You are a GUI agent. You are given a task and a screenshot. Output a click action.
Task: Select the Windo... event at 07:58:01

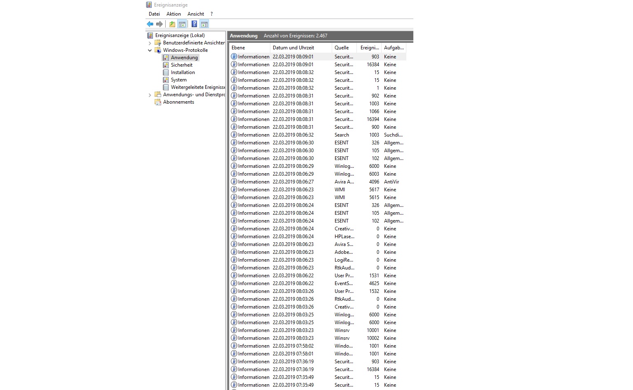(318, 353)
